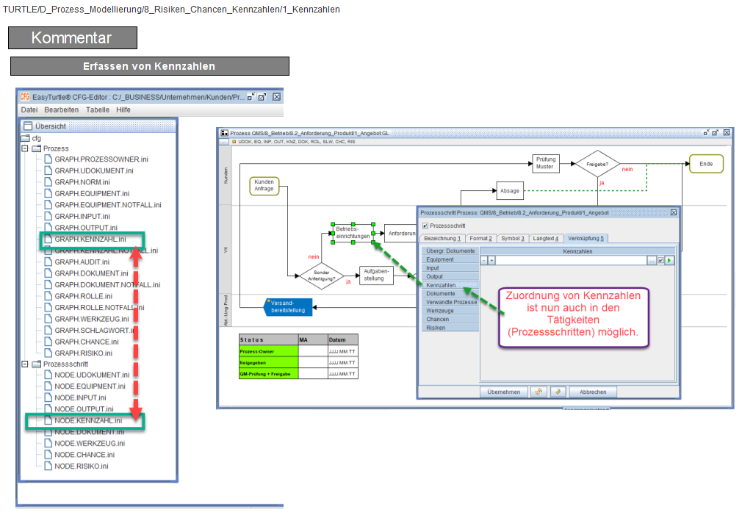Open the Bearbeiten menu
This screenshot has height=515, width=742.
click(62, 109)
